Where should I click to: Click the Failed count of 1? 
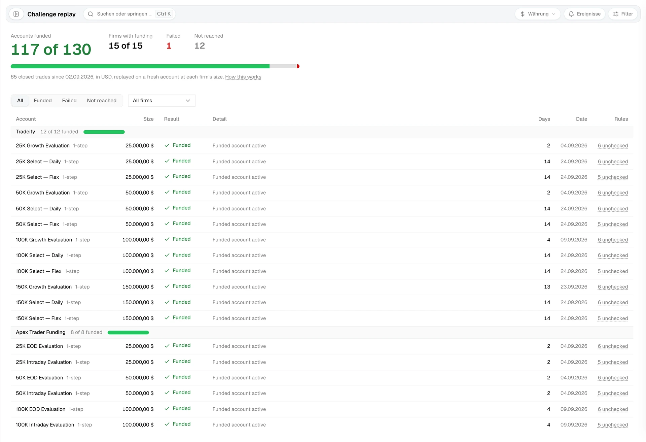(x=169, y=46)
